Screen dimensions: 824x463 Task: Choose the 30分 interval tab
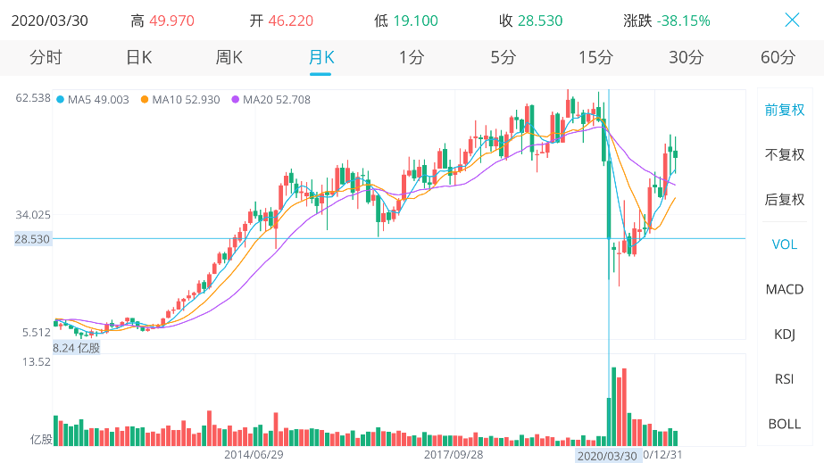pos(687,58)
